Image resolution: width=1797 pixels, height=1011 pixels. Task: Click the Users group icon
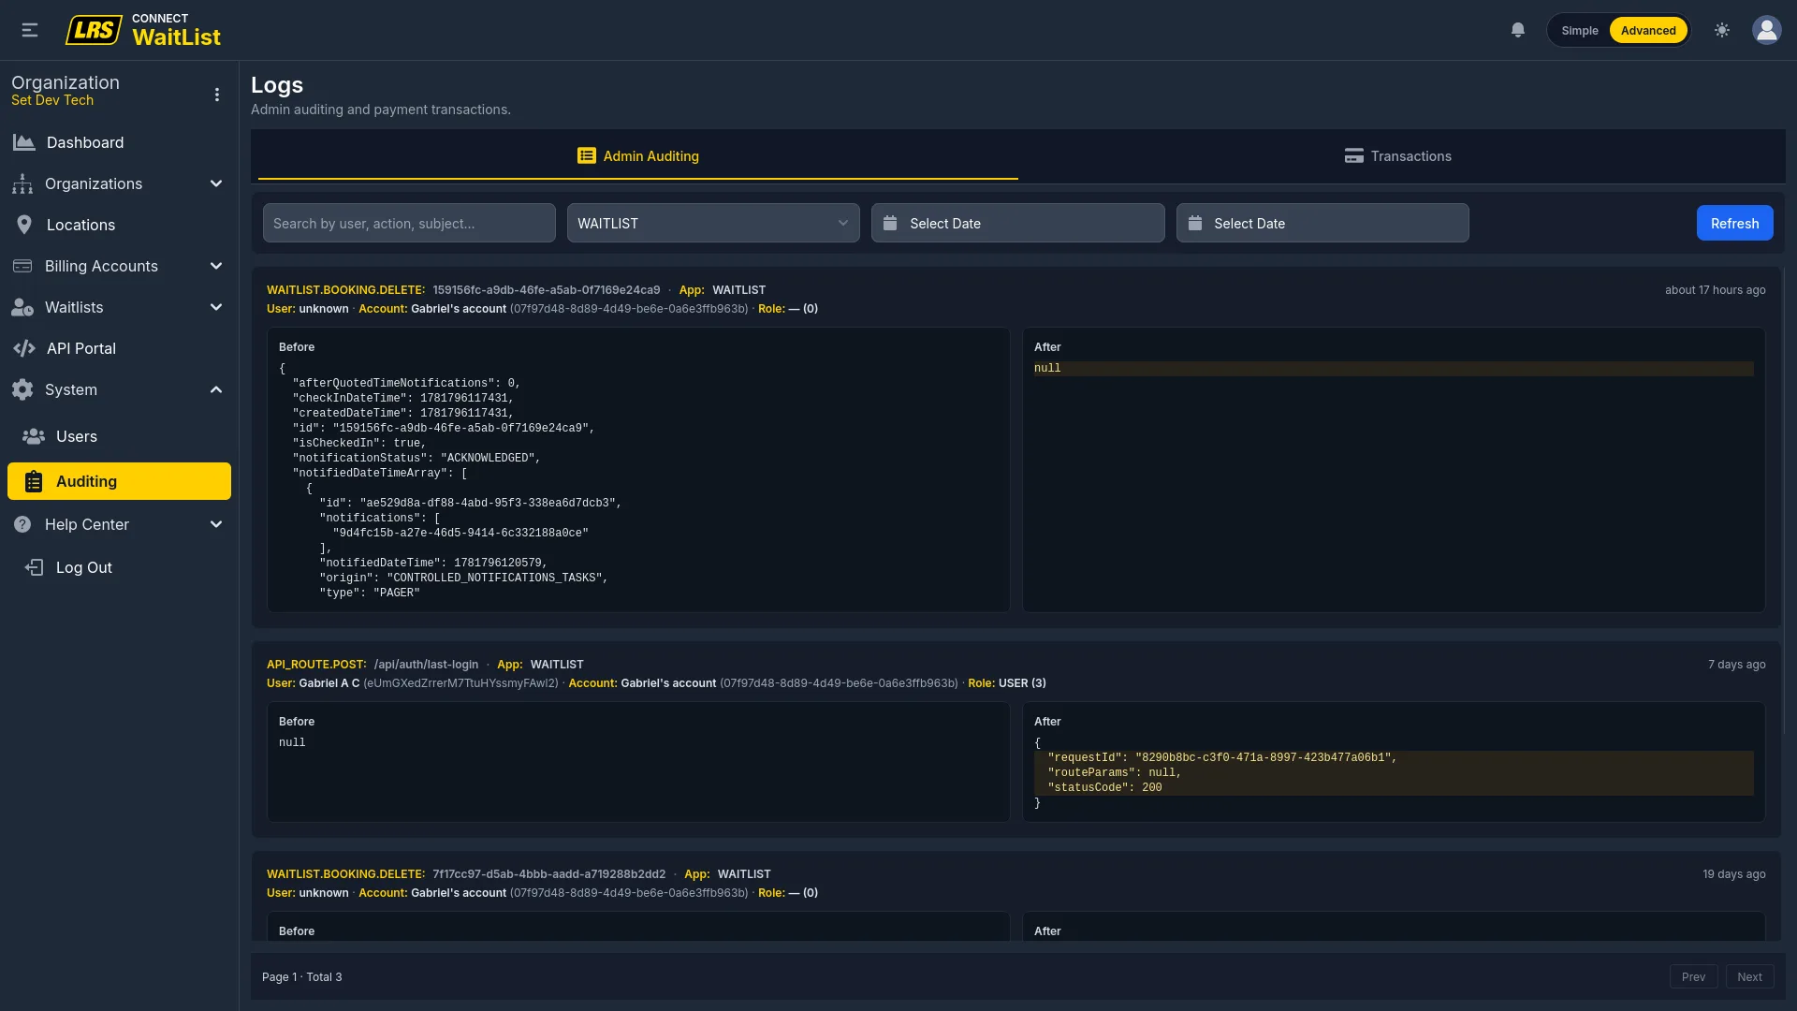(x=34, y=436)
